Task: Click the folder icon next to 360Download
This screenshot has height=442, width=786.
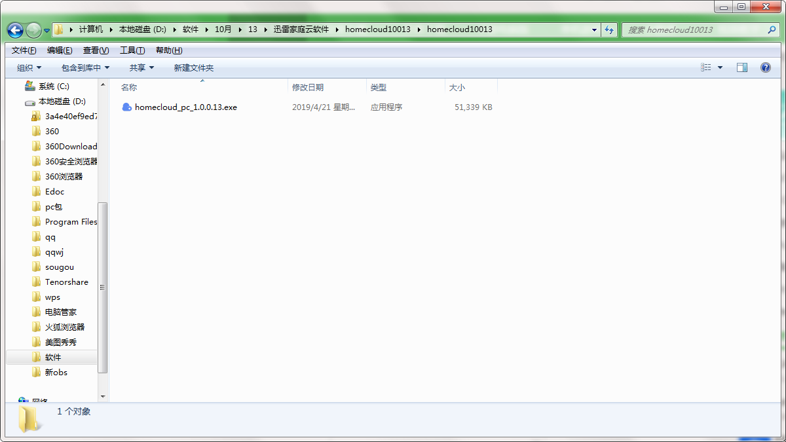Action: coord(37,147)
